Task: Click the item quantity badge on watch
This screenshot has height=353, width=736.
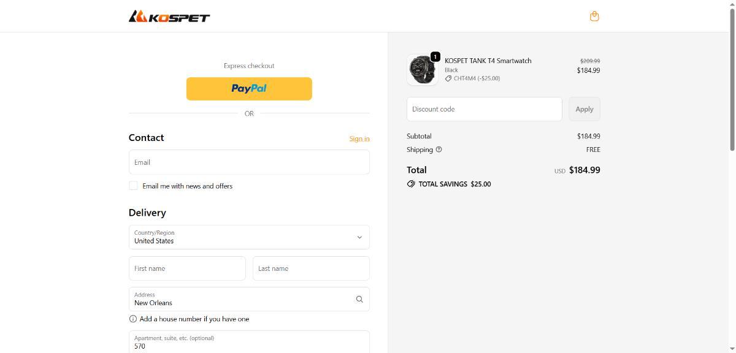Action: coord(435,57)
